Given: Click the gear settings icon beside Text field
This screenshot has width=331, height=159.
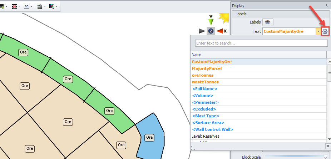Looking at the screenshot, I should (325, 31).
